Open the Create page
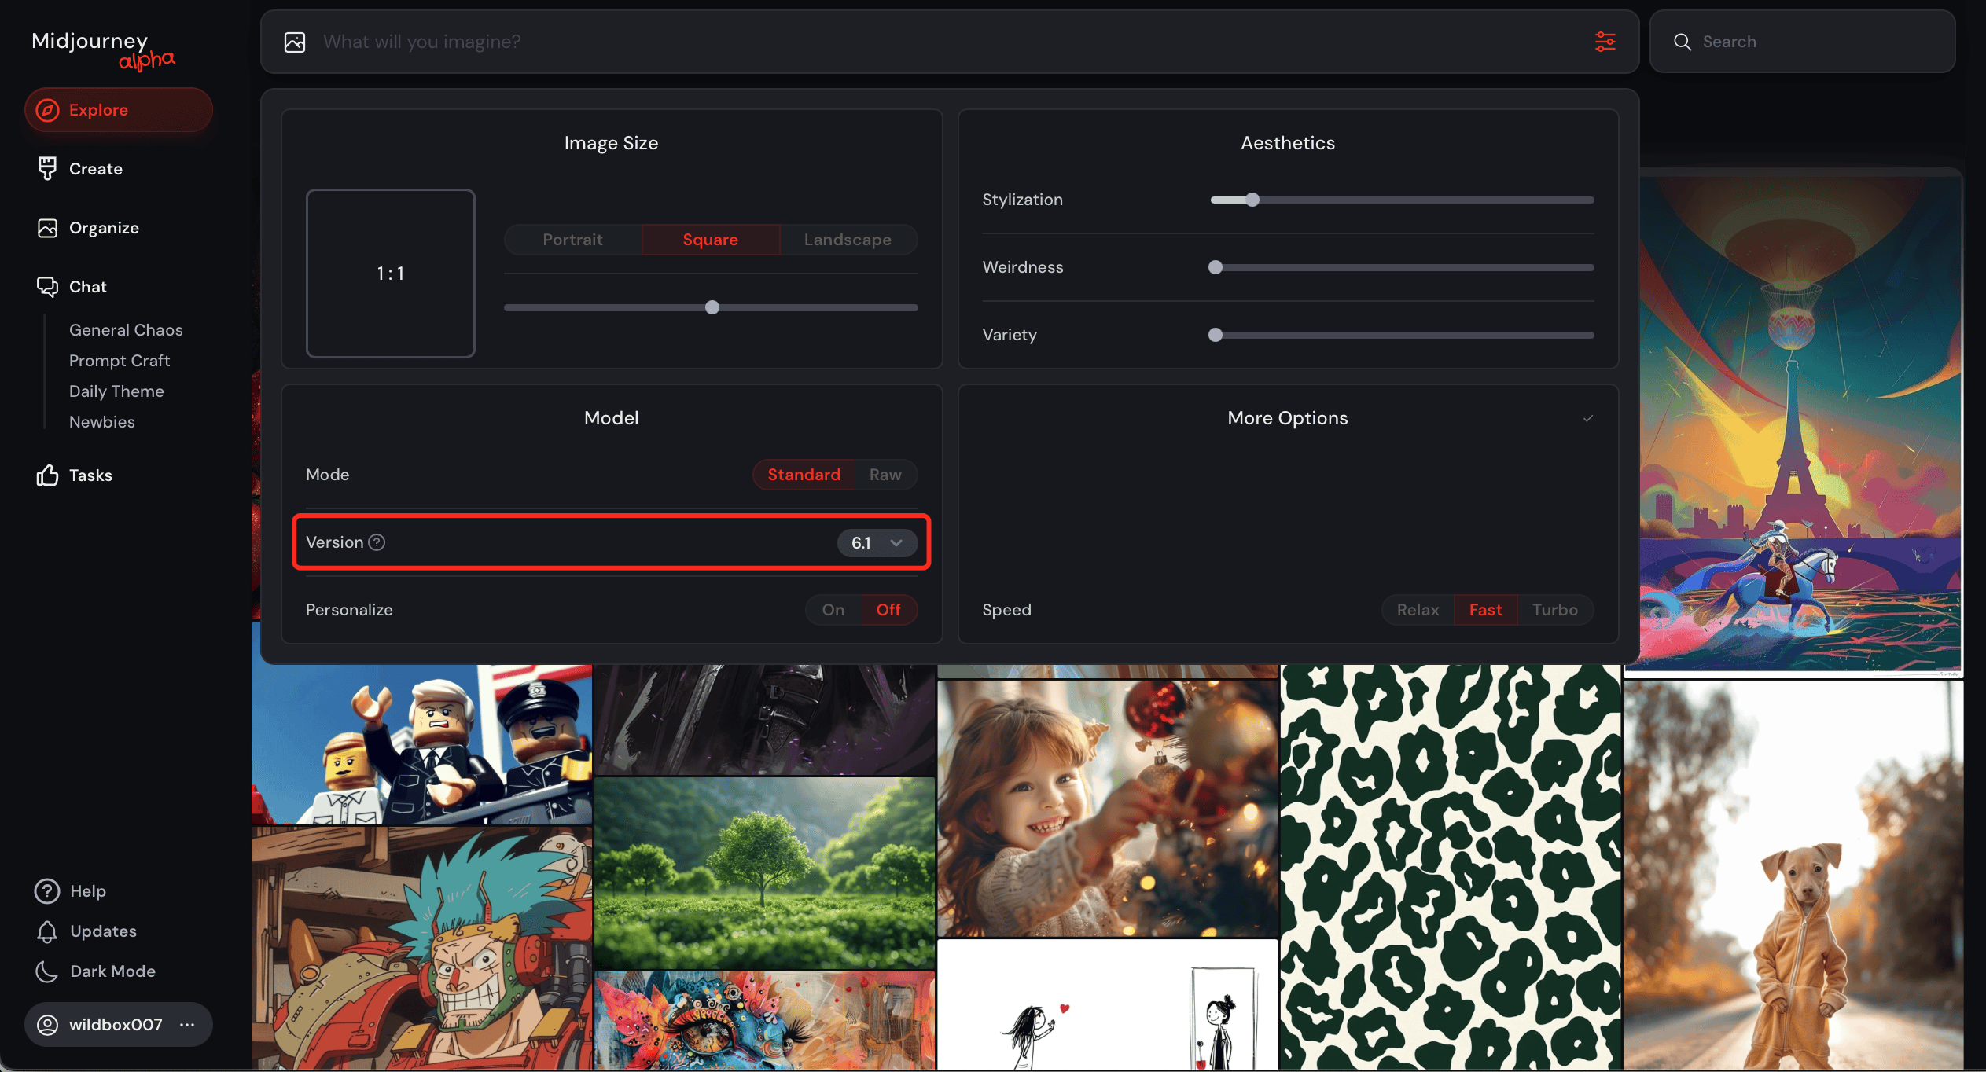Screen dimensions: 1986x1072 pos(96,169)
